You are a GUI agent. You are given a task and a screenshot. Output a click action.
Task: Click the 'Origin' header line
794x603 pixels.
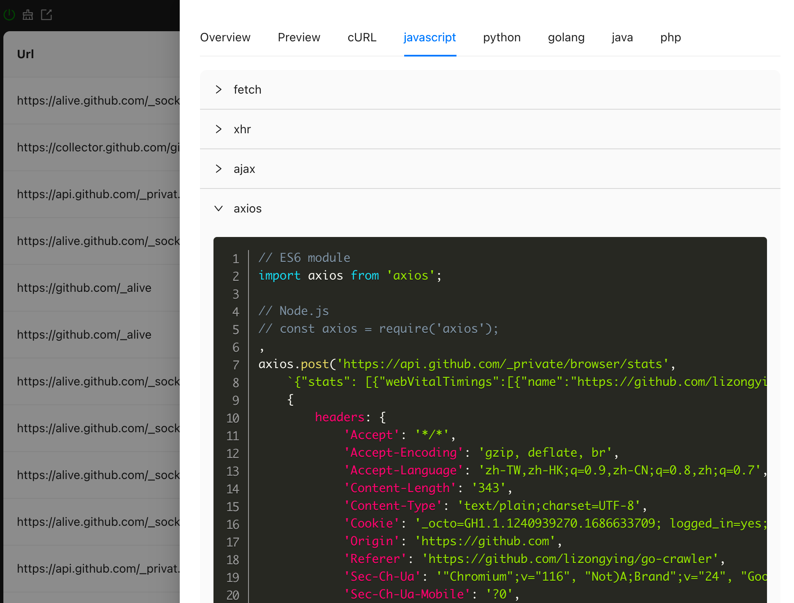(x=453, y=541)
